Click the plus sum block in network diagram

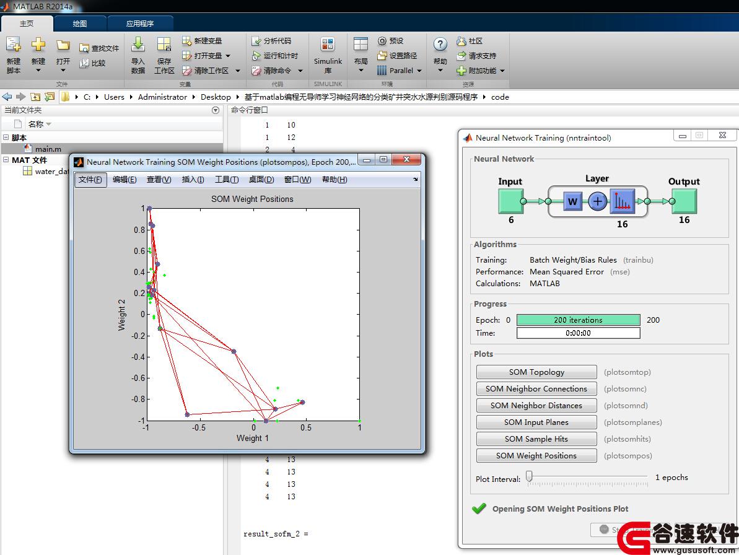pos(597,202)
